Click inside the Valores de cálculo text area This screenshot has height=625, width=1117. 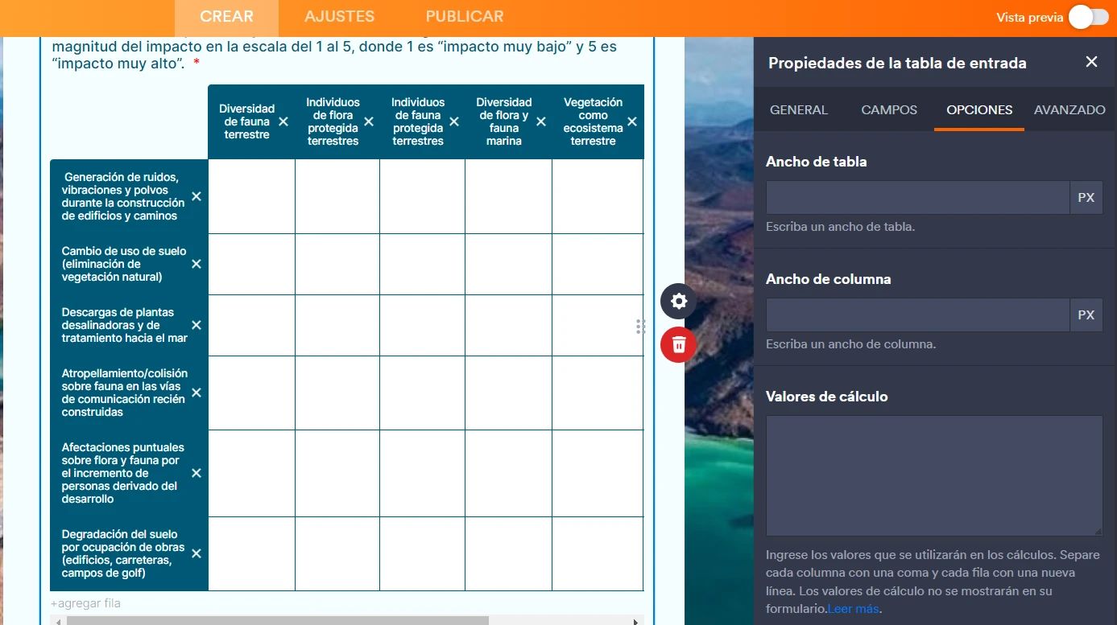(x=933, y=475)
